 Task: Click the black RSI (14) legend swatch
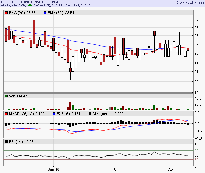pyautogui.click(x=6, y=142)
